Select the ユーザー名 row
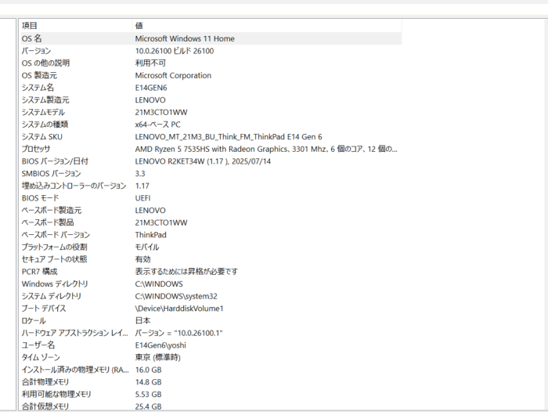This screenshot has width=548, height=412. (38, 345)
